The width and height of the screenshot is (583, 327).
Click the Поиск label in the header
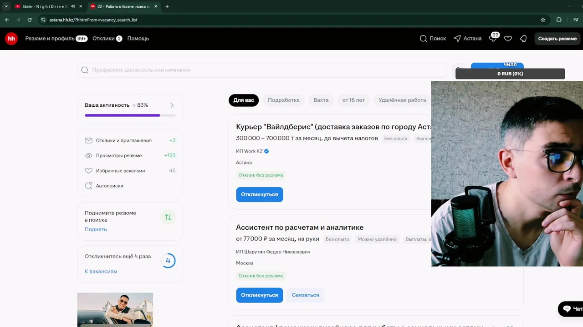(438, 39)
